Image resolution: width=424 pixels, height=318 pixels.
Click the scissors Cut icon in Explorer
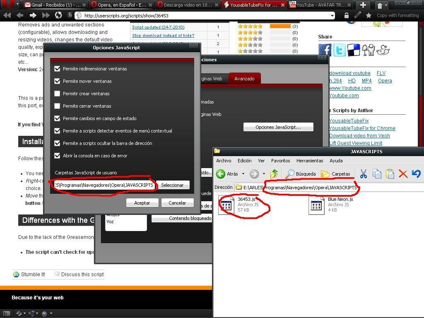coord(364,174)
